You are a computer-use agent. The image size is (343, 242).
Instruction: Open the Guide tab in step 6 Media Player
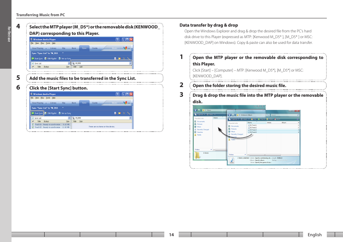[95, 103]
